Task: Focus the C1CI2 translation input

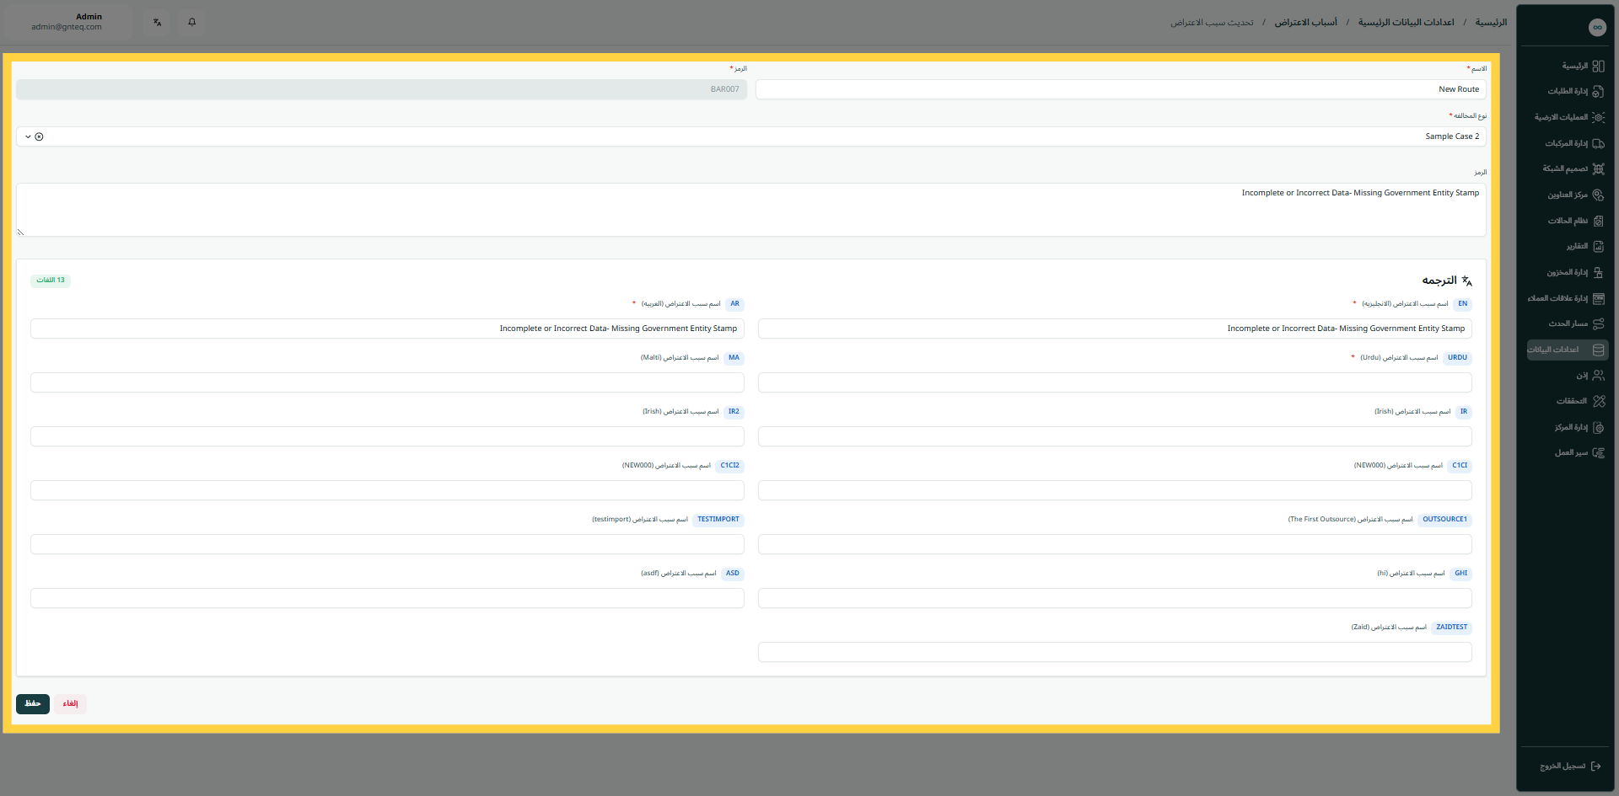Action: click(387, 490)
